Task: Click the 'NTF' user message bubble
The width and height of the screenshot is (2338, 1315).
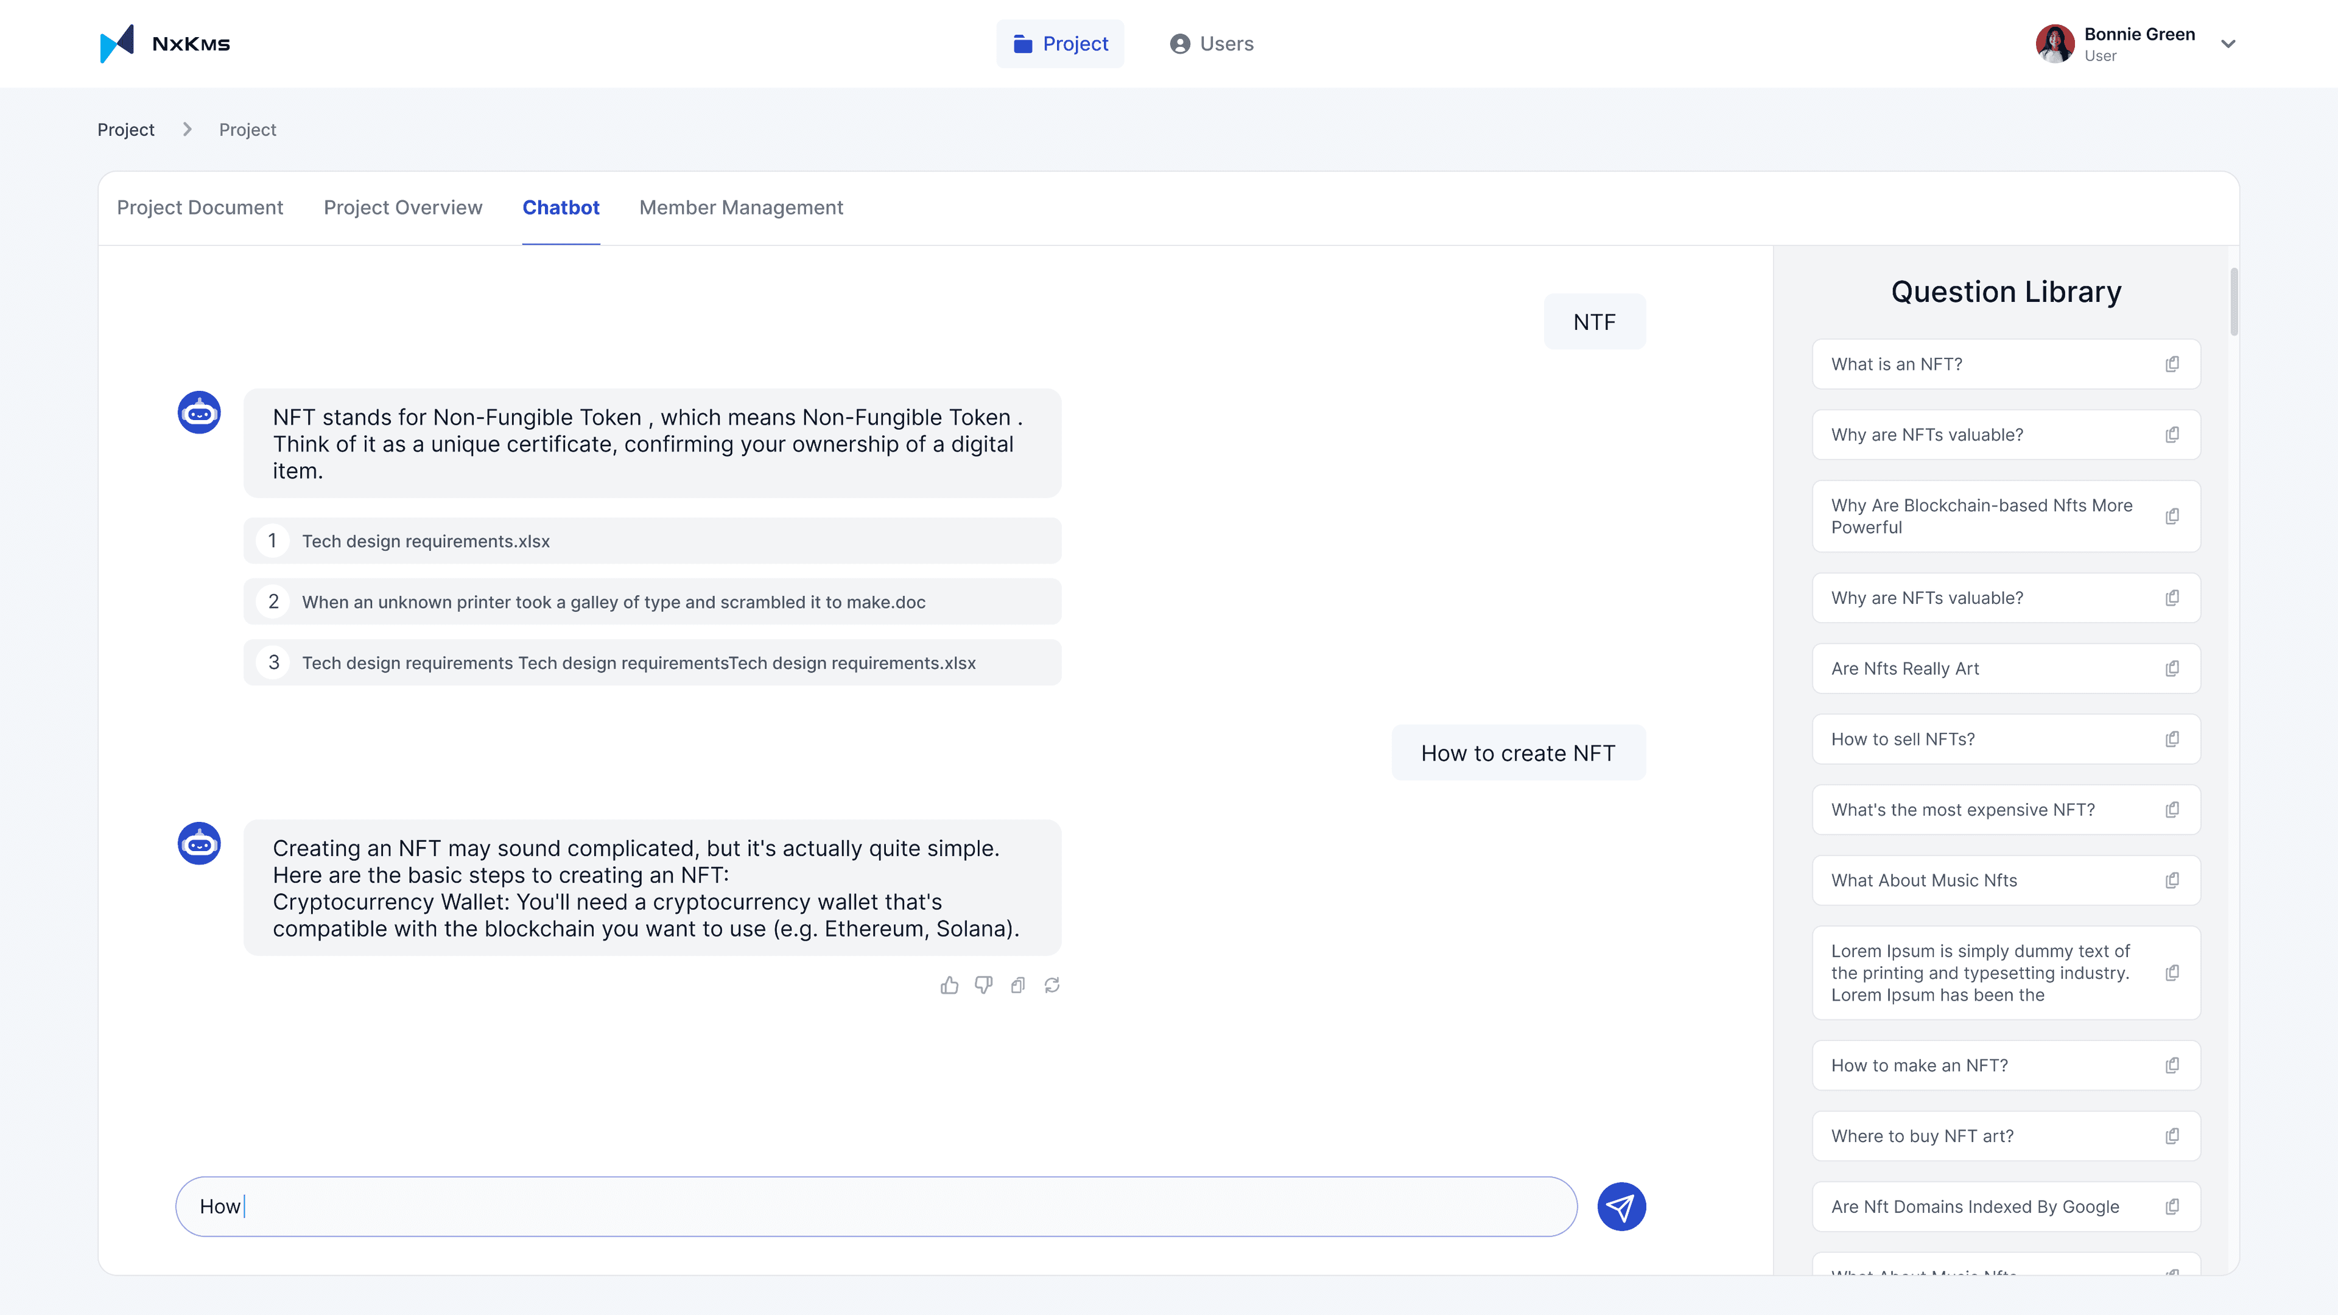Action: tap(1595, 322)
